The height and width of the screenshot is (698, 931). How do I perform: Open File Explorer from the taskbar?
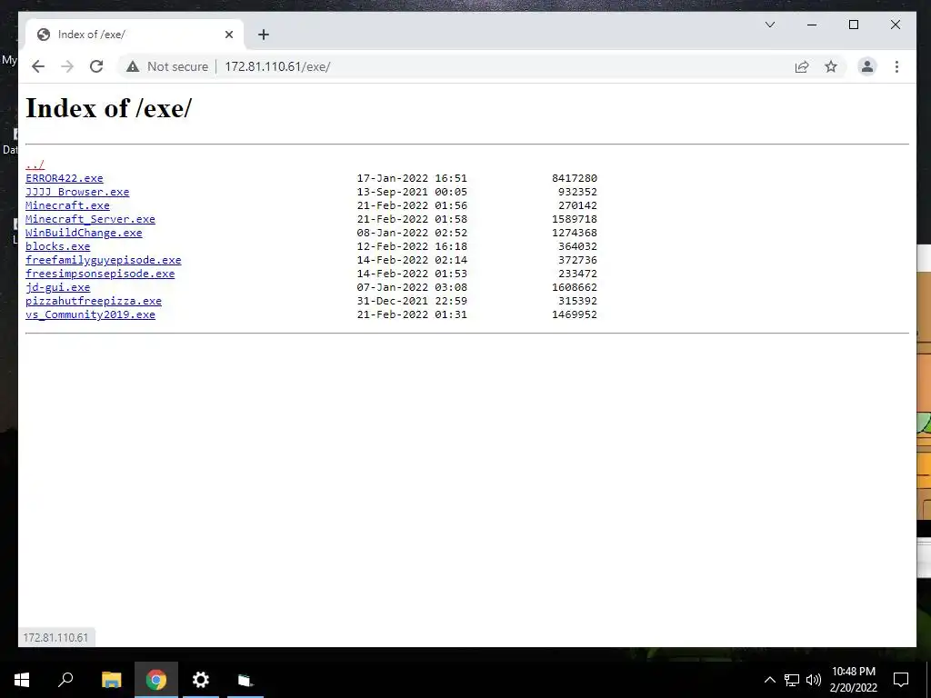point(111,680)
